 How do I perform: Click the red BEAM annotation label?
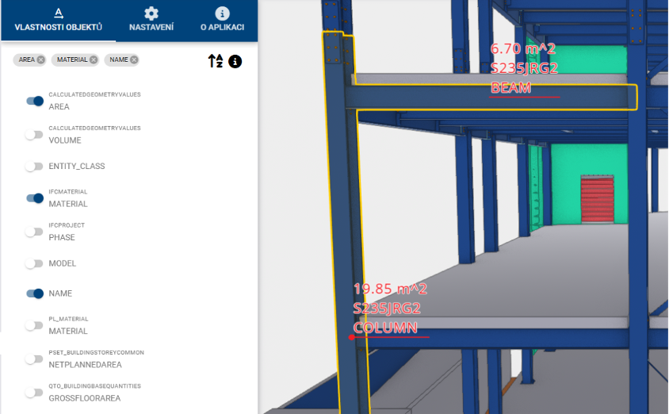click(511, 87)
